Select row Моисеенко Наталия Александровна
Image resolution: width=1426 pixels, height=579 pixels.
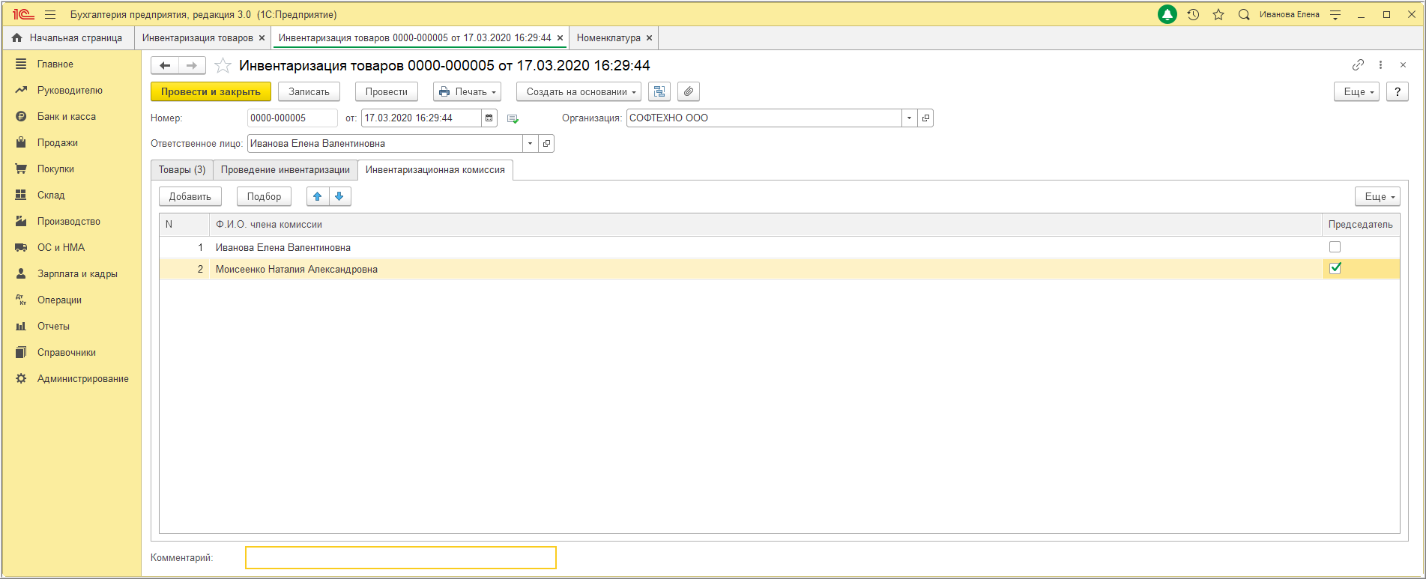pyautogui.click(x=779, y=269)
